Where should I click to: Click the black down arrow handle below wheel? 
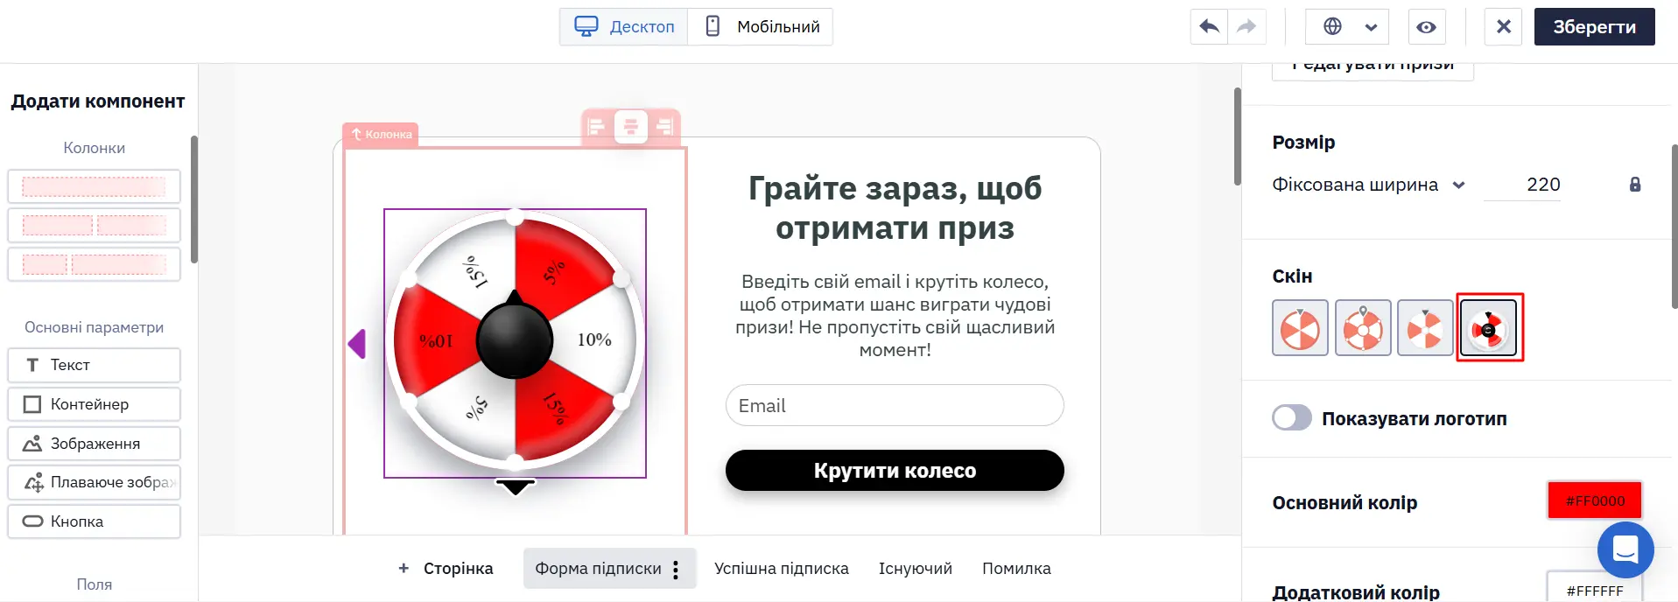tap(516, 486)
